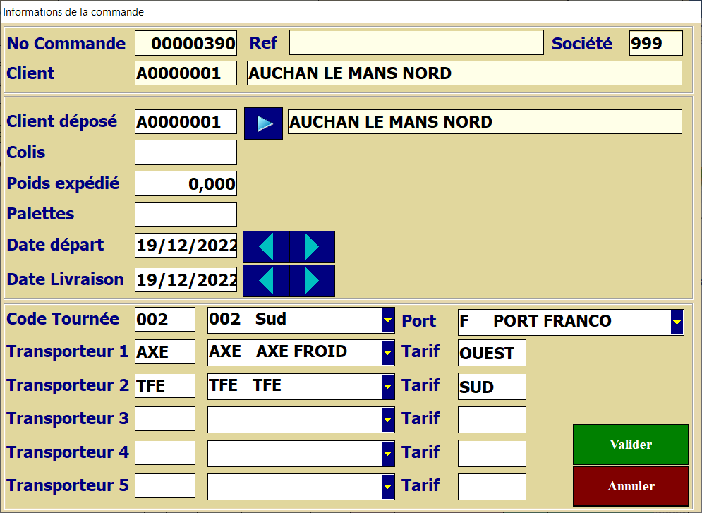Open Transporteur 1 dropdown arrow
This screenshot has height=513, width=702.
point(387,351)
